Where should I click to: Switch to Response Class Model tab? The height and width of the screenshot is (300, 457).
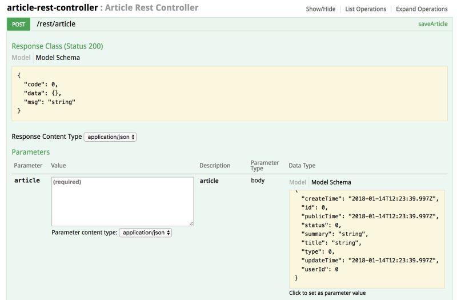pyautogui.click(x=21, y=58)
